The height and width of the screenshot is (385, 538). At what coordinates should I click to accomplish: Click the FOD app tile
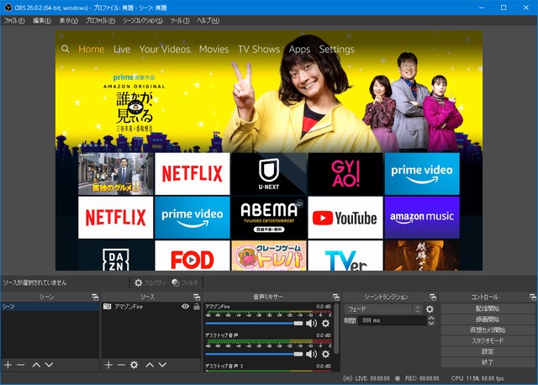193,256
